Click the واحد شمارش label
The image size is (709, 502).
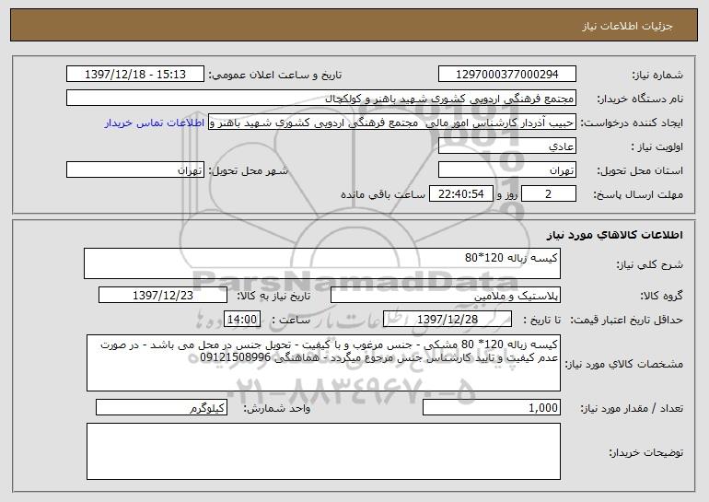277,408
